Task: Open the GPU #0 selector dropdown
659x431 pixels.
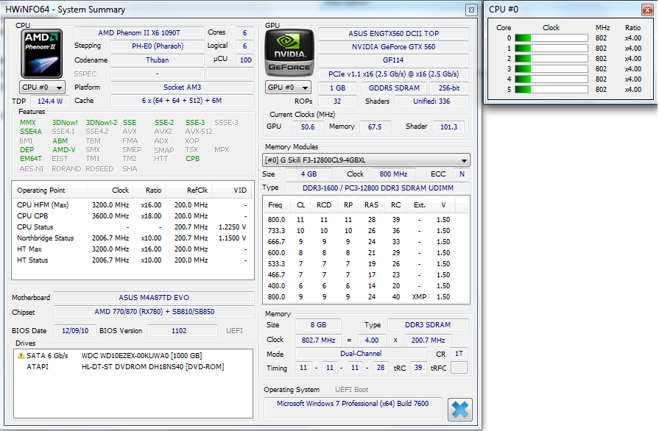Action: (x=289, y=88)
